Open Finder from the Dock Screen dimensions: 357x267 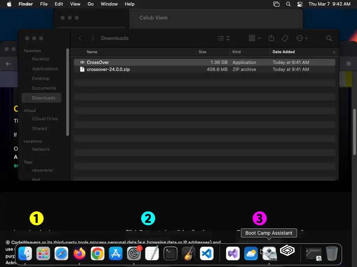[x=25, y=253]
